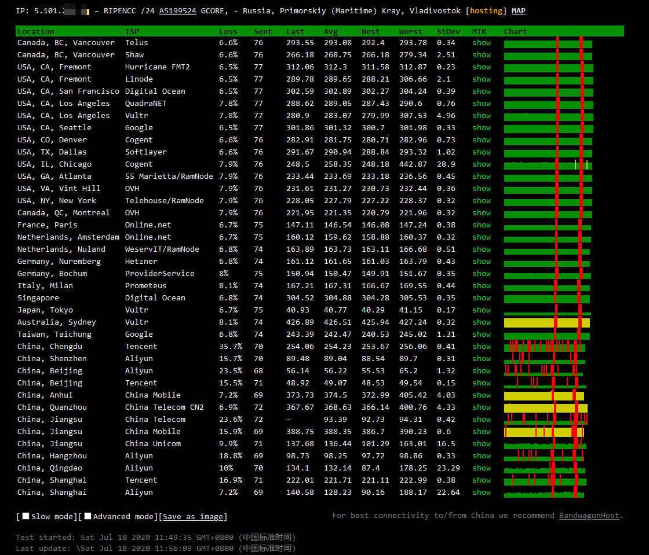Toggle the Slow mode checkbox
Viewport: 649px width, 555px height.
click(25, 516)
